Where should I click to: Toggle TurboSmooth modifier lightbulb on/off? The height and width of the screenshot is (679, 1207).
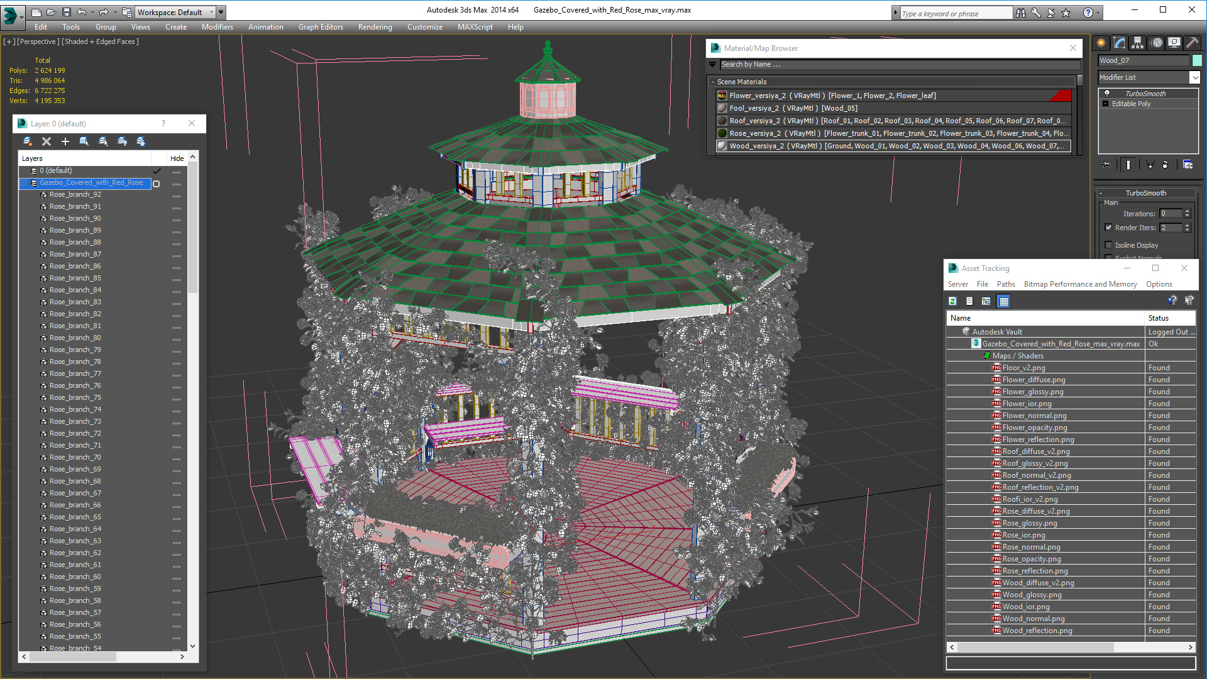pyautogui.click(x=1107, y=94)
